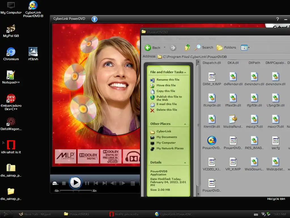
Task: Select the PowerDVD application disc icon
Action: coord(212,141)
